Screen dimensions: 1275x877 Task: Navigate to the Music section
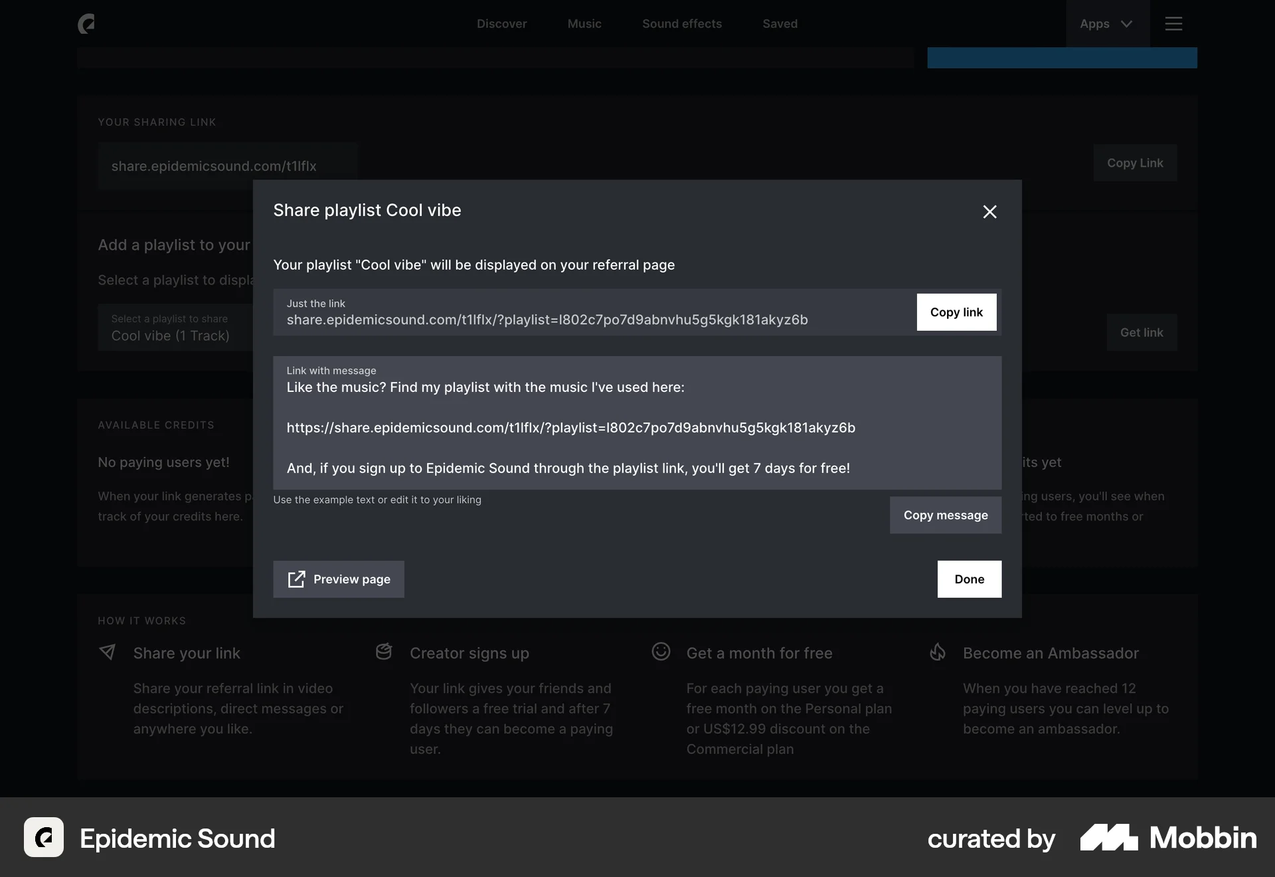[x=584, y=23]
